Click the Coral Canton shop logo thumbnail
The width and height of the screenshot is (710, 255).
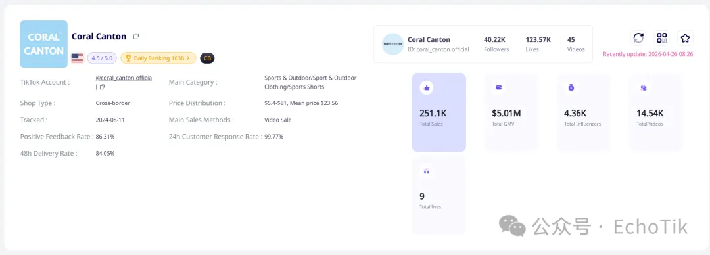pyautogui.click(x=44, y=44)
